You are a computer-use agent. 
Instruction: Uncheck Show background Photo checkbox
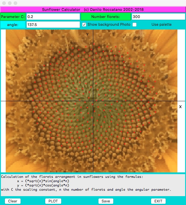(x=84, y=25)
